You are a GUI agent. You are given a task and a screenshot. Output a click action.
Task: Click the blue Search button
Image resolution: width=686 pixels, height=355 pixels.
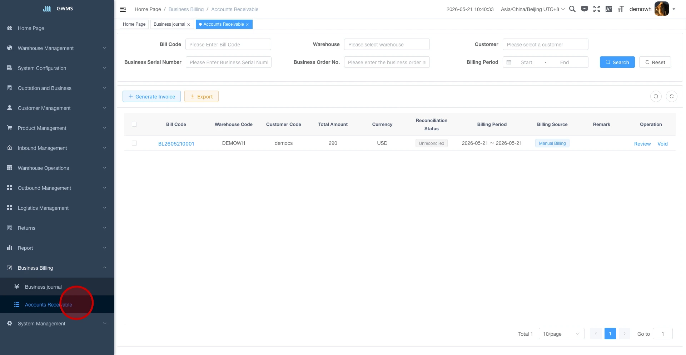[617, 62]
